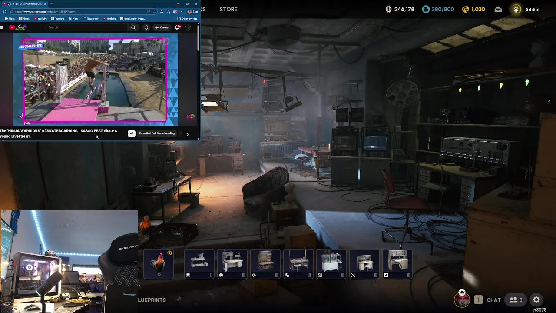Click the browser window vertical scrollbar
This screenshot has height=313, width=556.
(x=199, y=39)
